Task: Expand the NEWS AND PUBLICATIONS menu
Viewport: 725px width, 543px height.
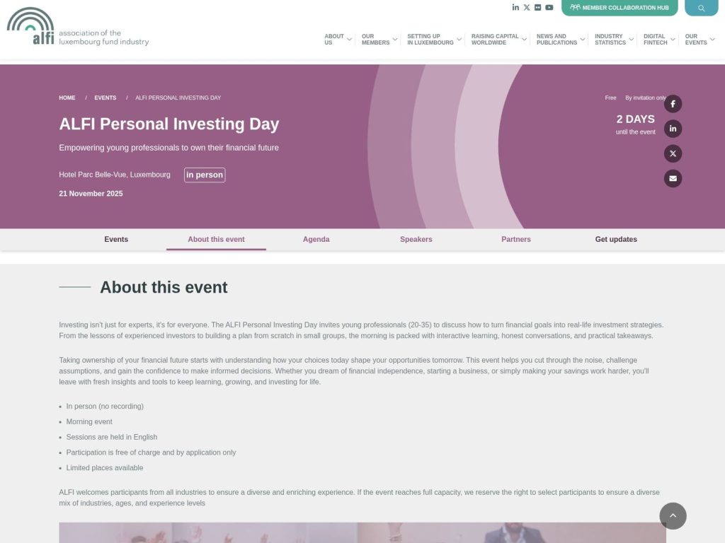Action: pyautogui.click(x=556, y=39)
